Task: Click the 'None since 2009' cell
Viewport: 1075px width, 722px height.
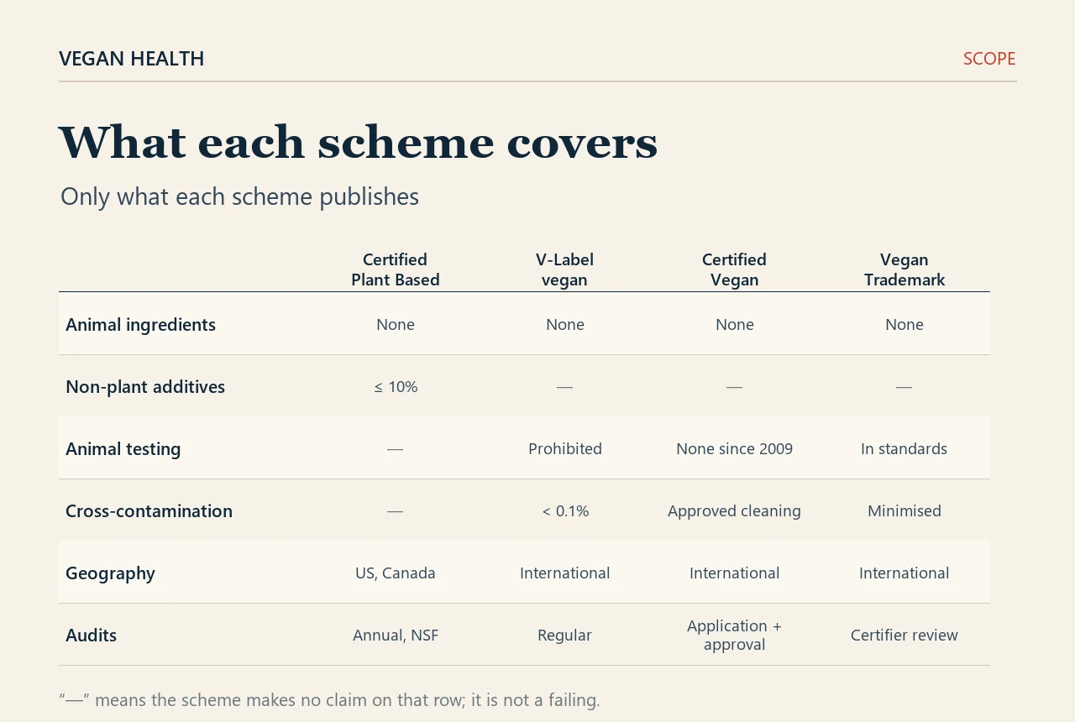Action: coord(735,449)
